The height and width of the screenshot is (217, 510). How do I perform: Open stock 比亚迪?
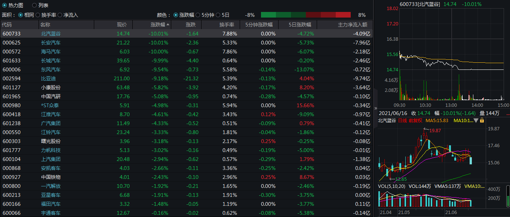coord(48,78)
